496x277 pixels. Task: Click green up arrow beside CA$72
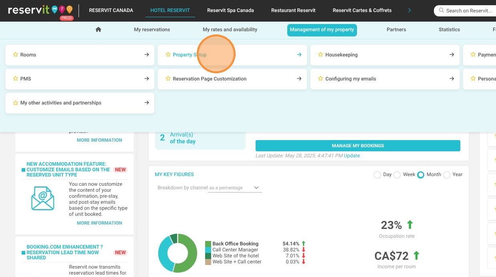pyautogui.click(x=416, y=255)
